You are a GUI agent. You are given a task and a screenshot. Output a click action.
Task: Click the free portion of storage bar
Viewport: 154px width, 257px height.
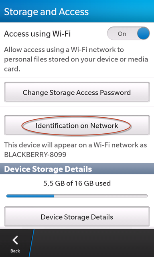pos(101,196)
